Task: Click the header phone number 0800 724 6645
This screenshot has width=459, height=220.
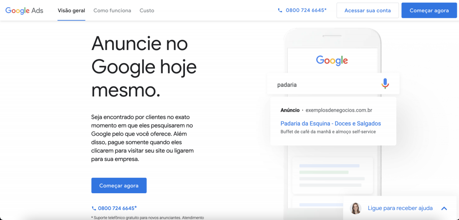Action: [x=302, y=10]
